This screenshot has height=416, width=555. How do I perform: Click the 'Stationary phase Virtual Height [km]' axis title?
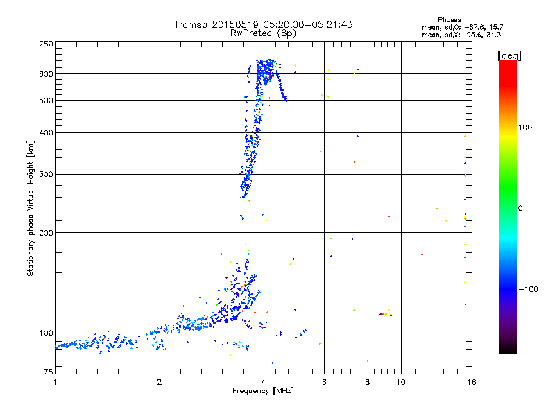tap(31, 209)
